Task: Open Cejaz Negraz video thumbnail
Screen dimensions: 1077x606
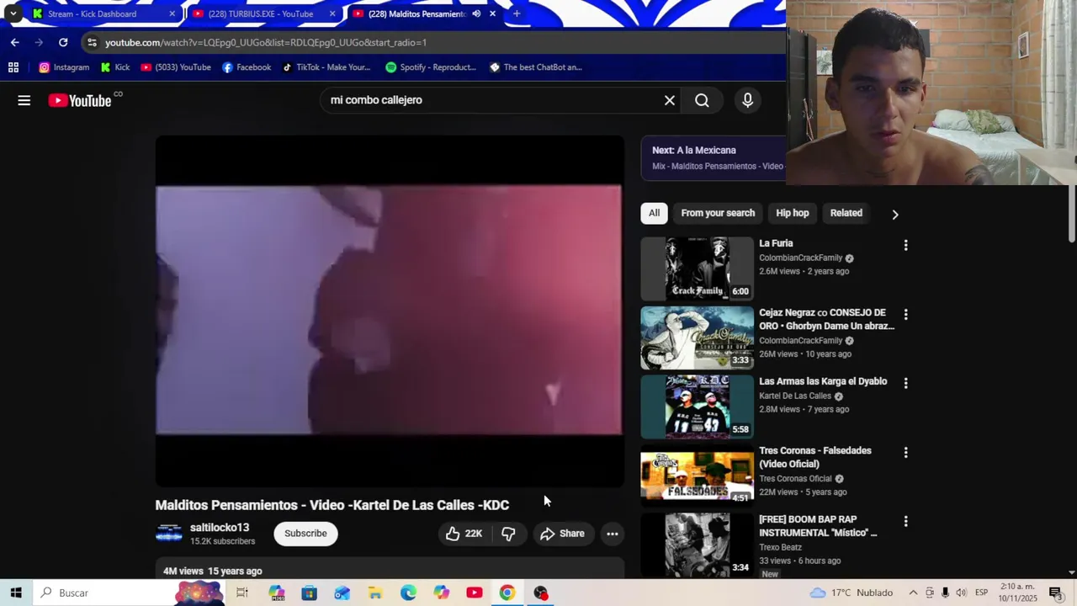Action: [697, 338]
